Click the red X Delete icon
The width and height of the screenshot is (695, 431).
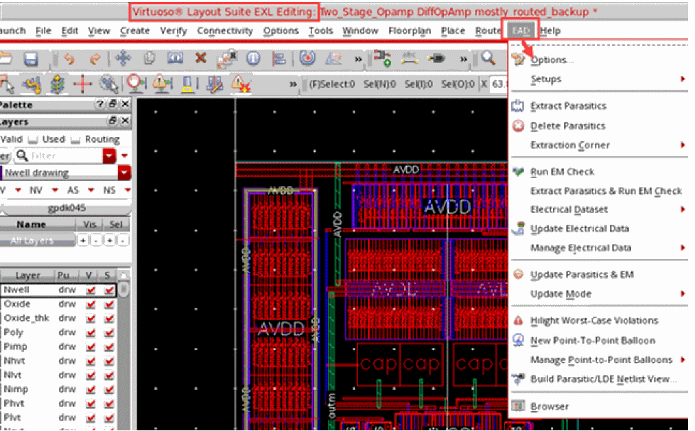200,59
